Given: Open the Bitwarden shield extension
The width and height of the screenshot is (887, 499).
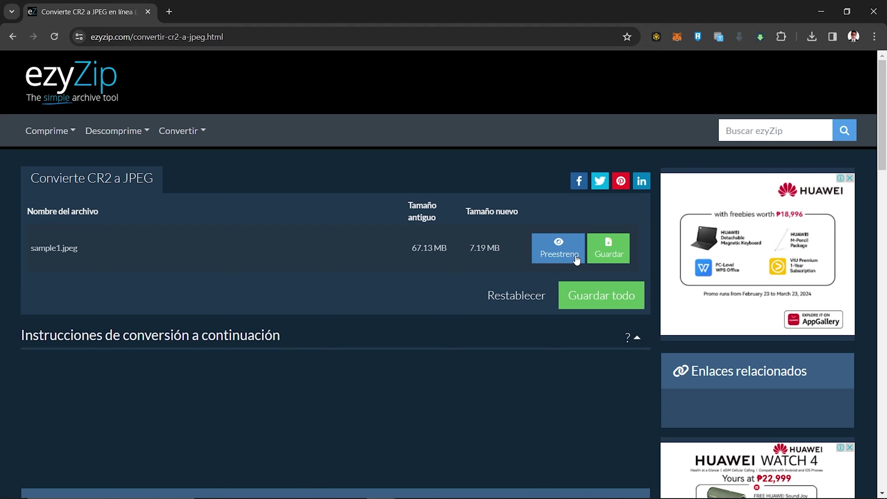Looking at the screenshot, I should click(698, 37).
